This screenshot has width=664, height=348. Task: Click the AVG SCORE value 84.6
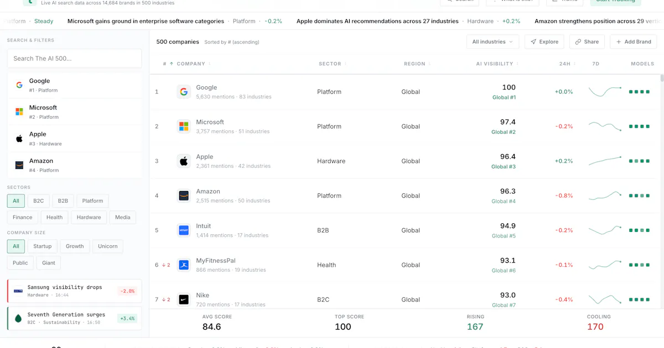point(212,326)
